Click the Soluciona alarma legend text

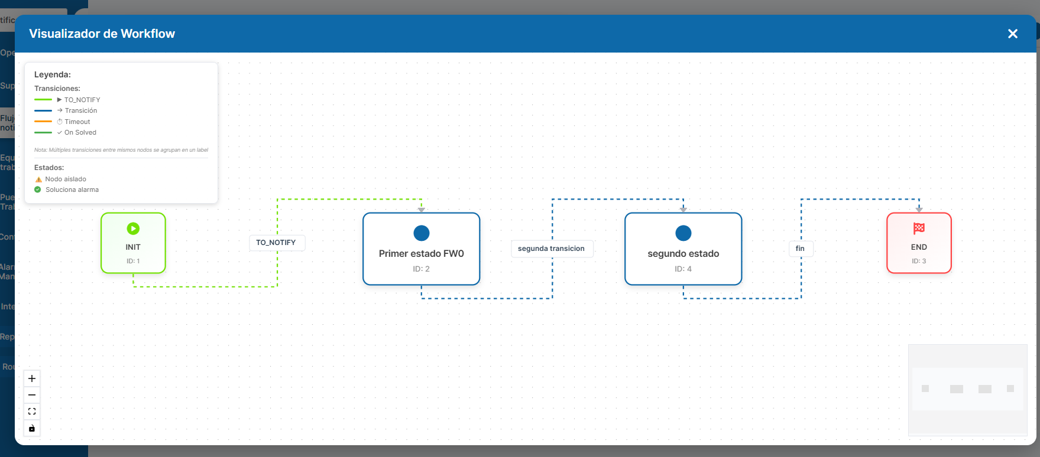(x=72, y=190)
